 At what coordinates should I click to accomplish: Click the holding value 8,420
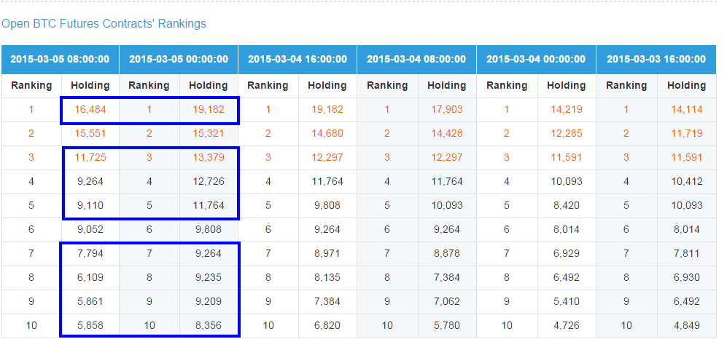click(x=566, y=205)
